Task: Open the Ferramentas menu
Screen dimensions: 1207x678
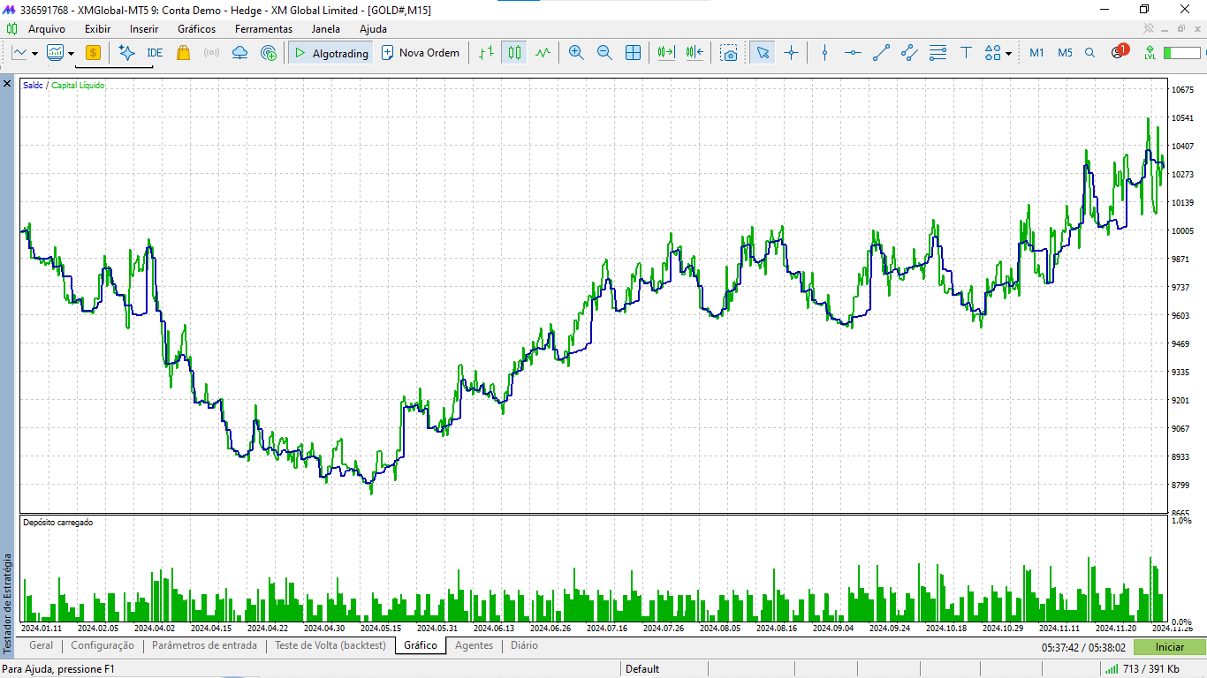Action: [x=263, y=29]
